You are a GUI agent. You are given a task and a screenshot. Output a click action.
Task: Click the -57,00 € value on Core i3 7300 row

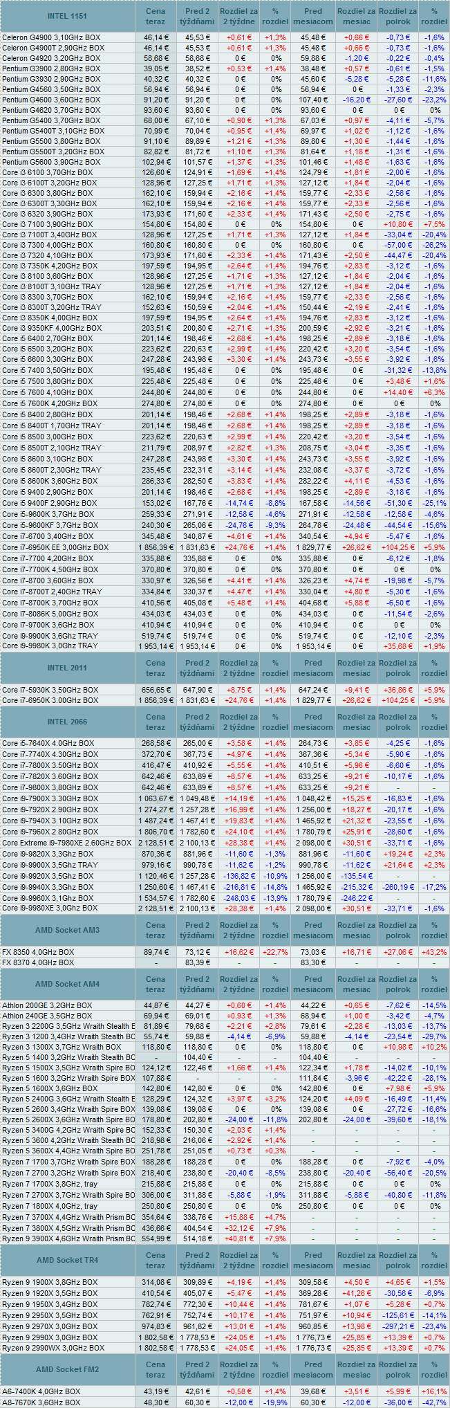point(398,245)
